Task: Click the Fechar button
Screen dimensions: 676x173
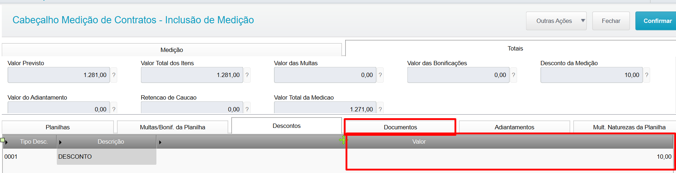Action: (611, 21)
